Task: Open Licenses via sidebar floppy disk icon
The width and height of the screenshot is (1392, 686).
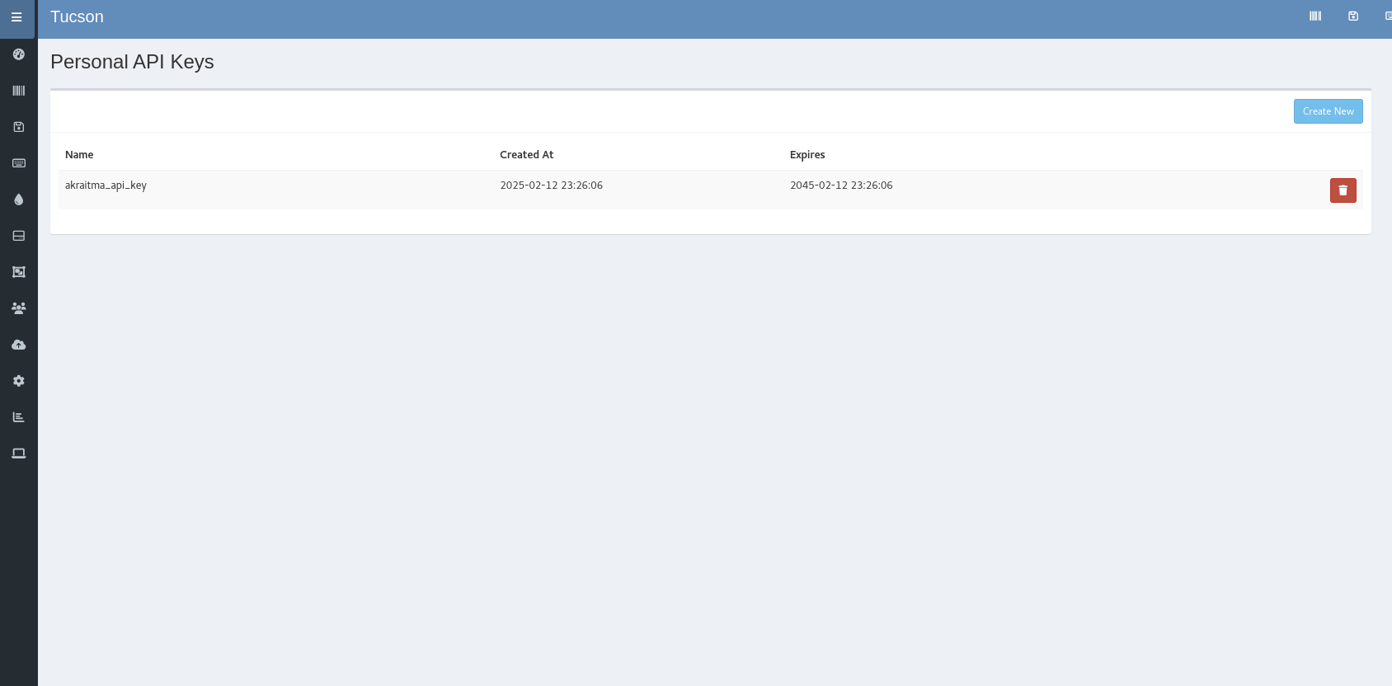Action: coord(18,127)
